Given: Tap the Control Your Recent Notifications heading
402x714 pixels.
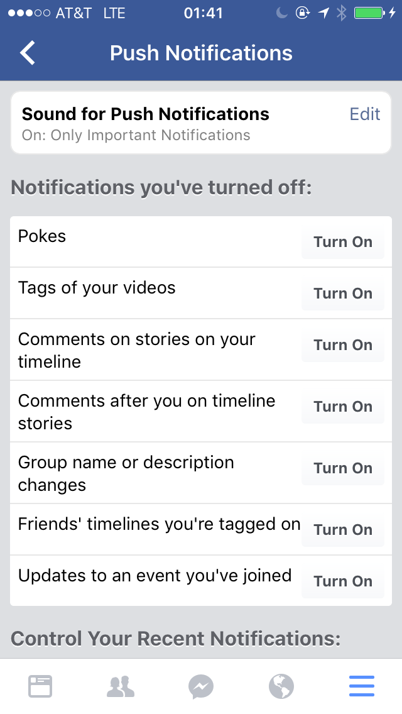Looking at the screenshot, I should coord(176,639).
